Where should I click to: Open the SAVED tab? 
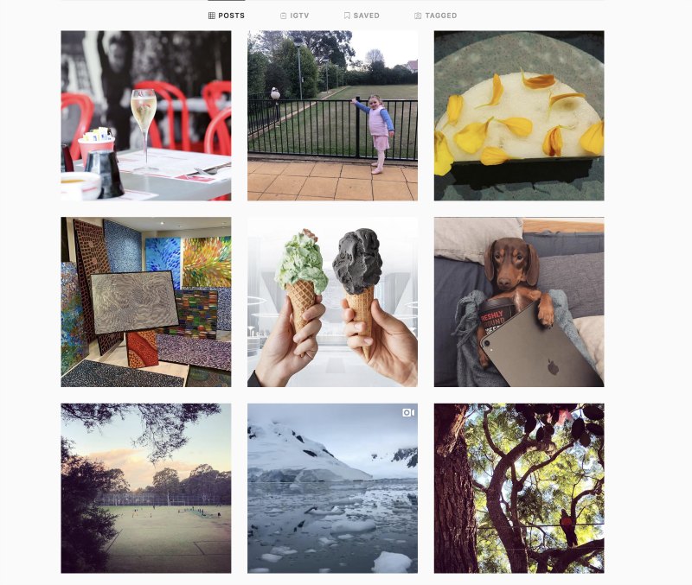point(362,16)
